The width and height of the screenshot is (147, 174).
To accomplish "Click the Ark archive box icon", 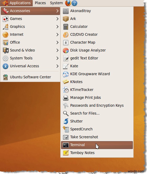I will [66, 19].
